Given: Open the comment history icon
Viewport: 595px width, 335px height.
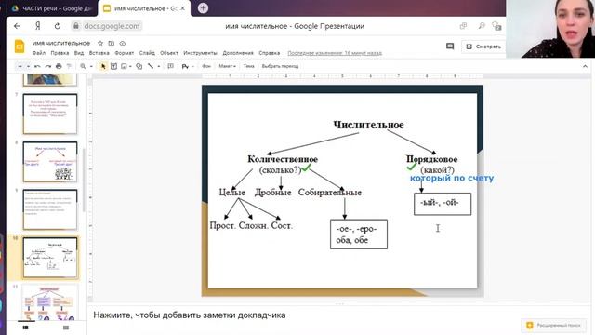Looking at the screenshot, I should [x=450, y=47].
